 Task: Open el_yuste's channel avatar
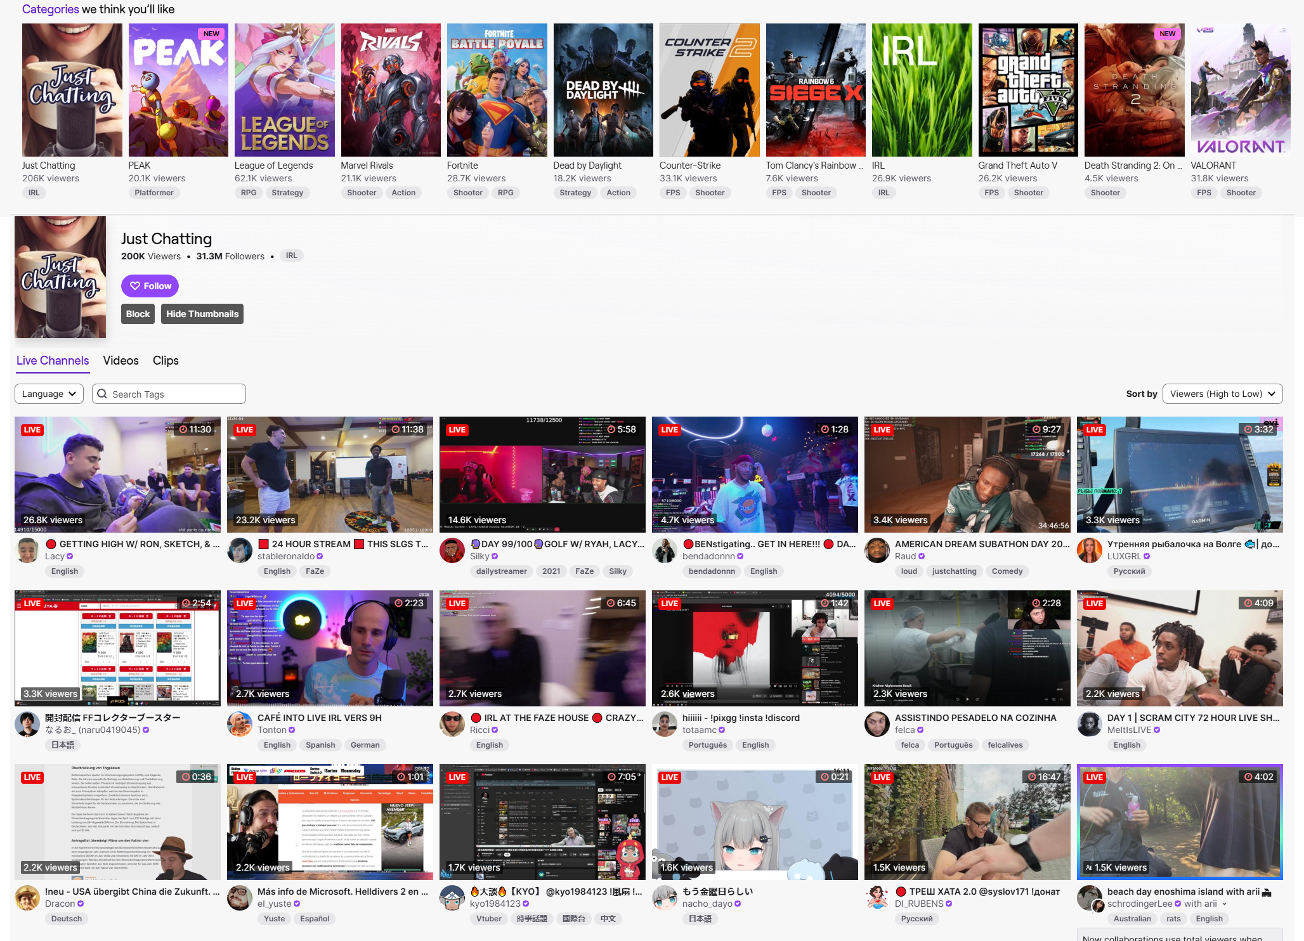pyautogui.click(x=240, y=897)
